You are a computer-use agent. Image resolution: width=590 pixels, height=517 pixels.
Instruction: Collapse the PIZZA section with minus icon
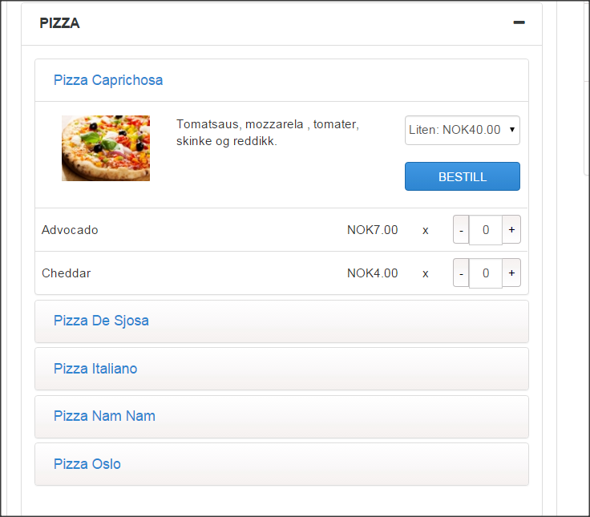[x=519, y=22]
